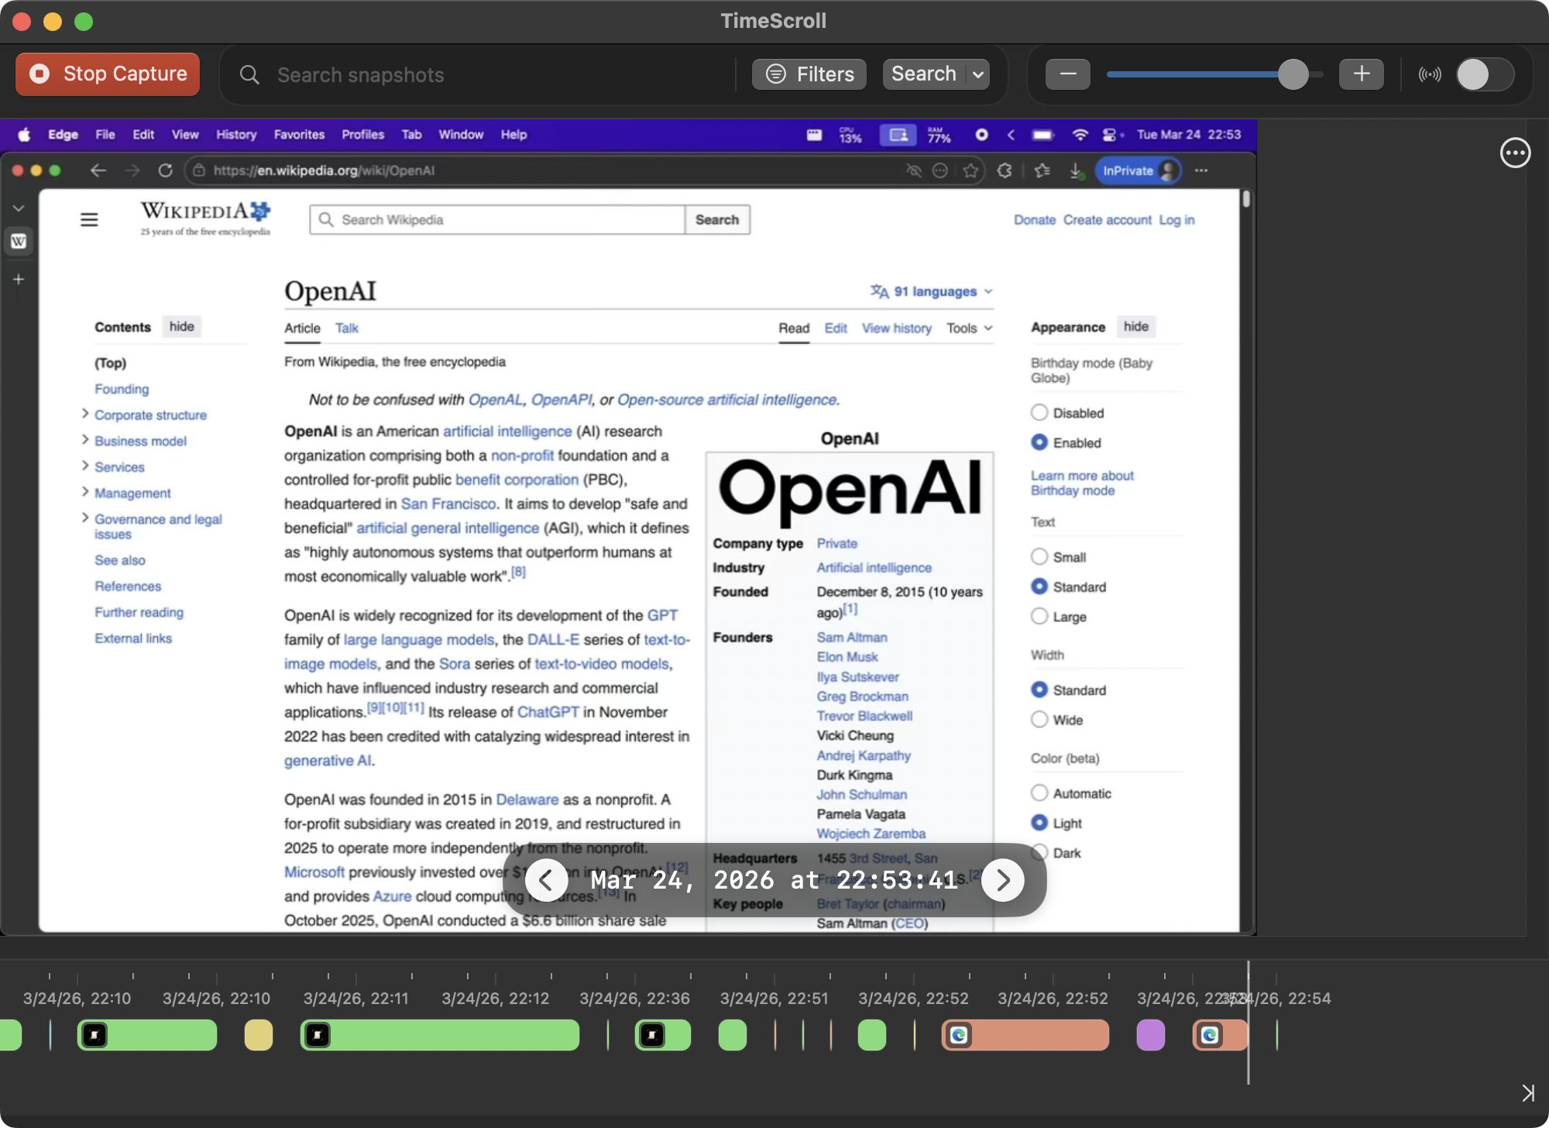Click the Stop Capture button
Screen dimensions: 1549x1128
(x=107, y=74)
